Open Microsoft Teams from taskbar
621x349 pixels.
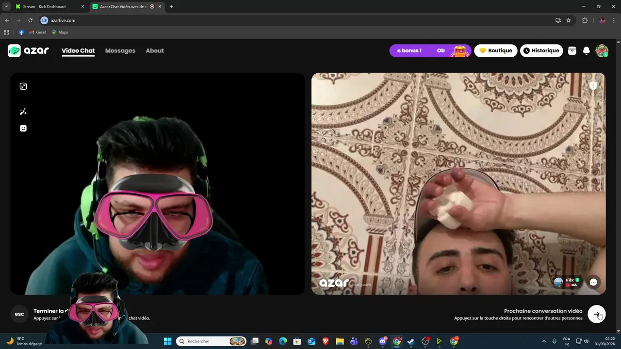[x=354, y=341]
